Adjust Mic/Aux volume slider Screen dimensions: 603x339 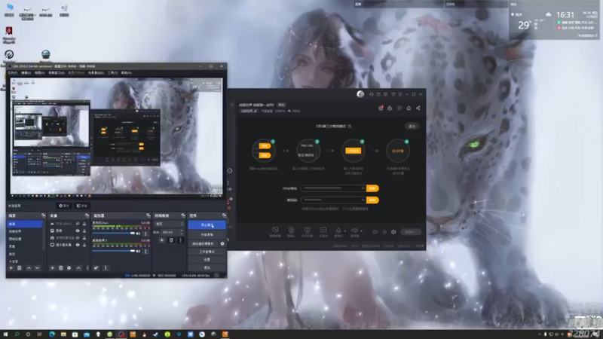click(x=114, y=234)
